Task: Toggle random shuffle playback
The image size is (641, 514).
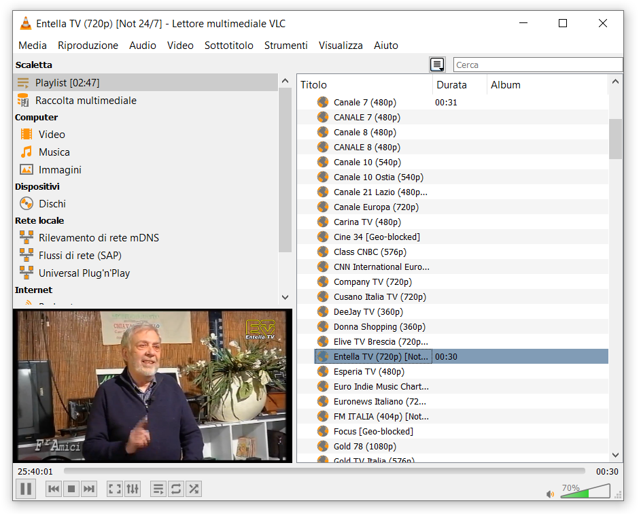Action: point(194,488)
